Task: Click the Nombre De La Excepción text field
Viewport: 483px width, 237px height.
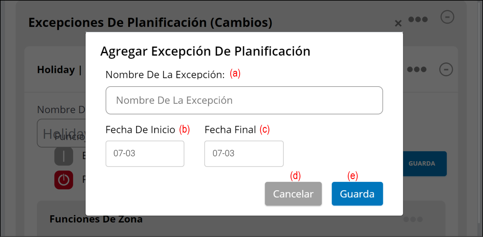Action: pyautogui.click(x=244, y=100)
